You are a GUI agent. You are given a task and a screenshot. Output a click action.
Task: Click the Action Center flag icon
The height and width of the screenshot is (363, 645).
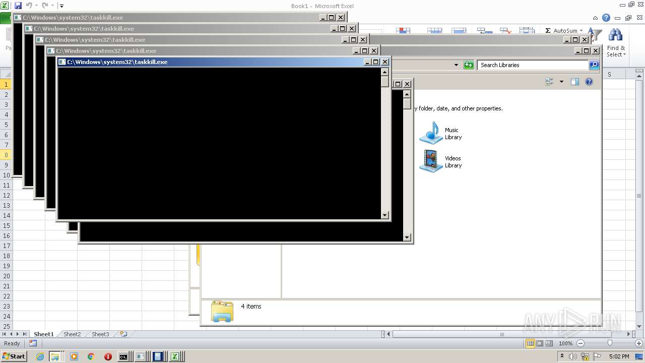coord(597,356)
